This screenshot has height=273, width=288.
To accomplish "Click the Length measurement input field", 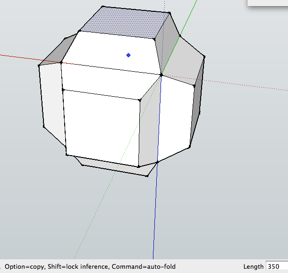I will click(277, 266).
